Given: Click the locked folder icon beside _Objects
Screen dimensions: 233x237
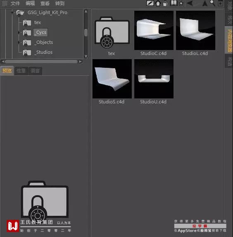Looking at the screenshot, I should click(27, 43).
